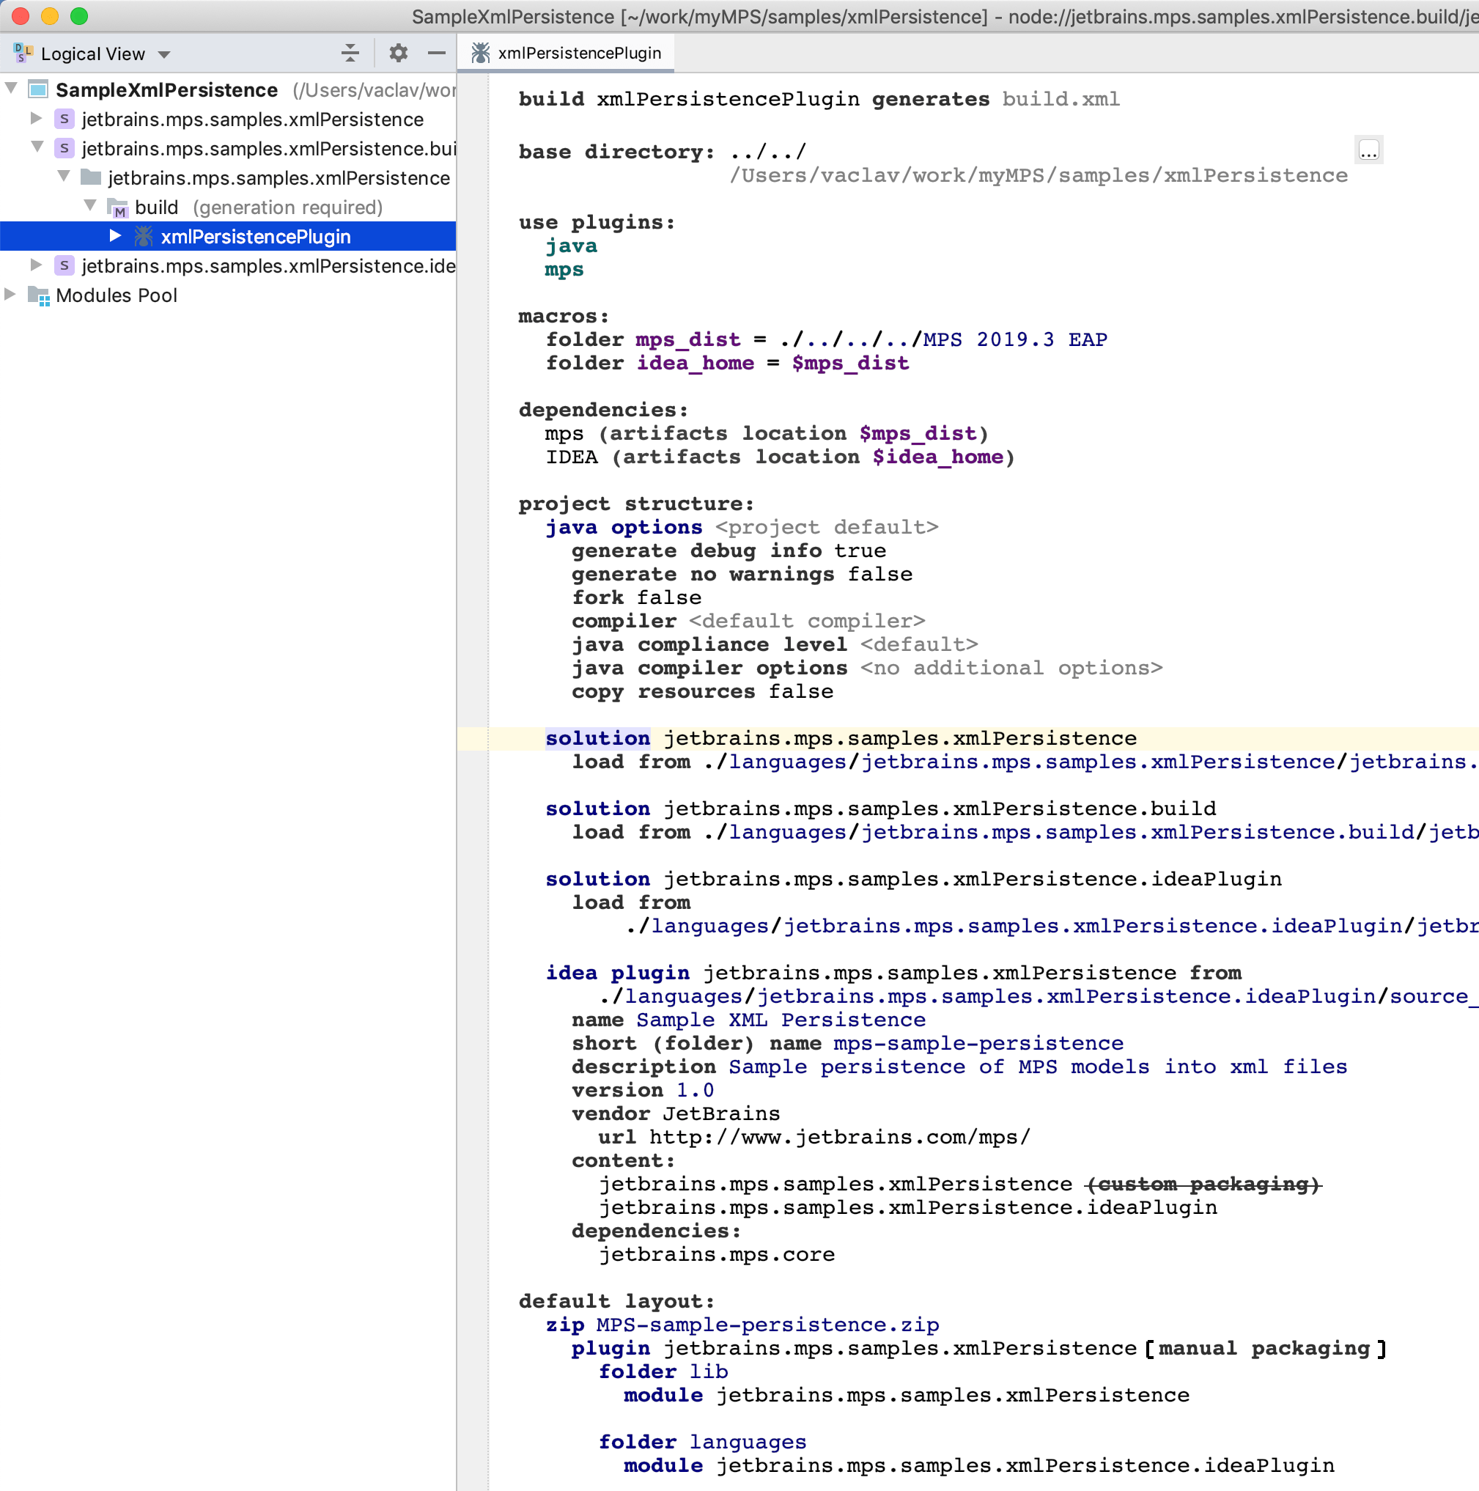Expand the Modules Pool node
Image resolution: width=1479 pixels, height=1491 pixels.
coord(10,295)
